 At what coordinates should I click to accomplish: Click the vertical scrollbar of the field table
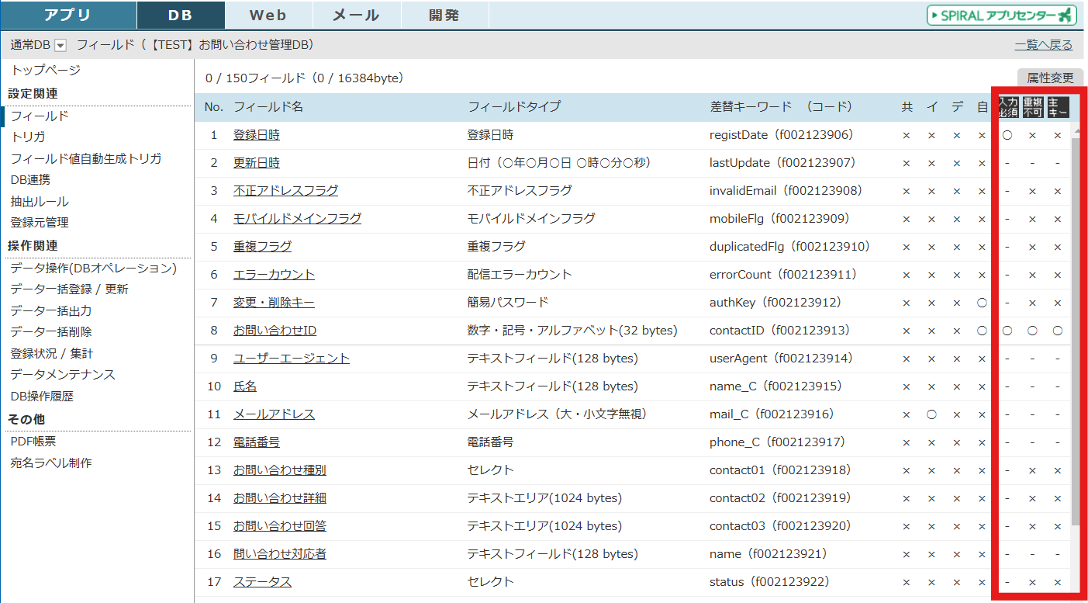[x=1075, y=326]
